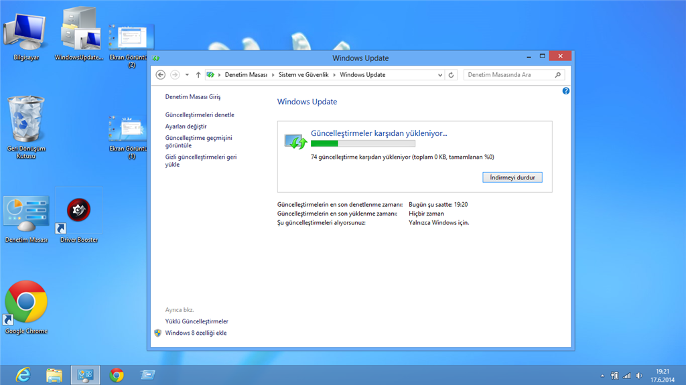Select Ekran Görüntüsü (1) desktop thumbnail
The image size is (686, 385).
coord(128,138)
